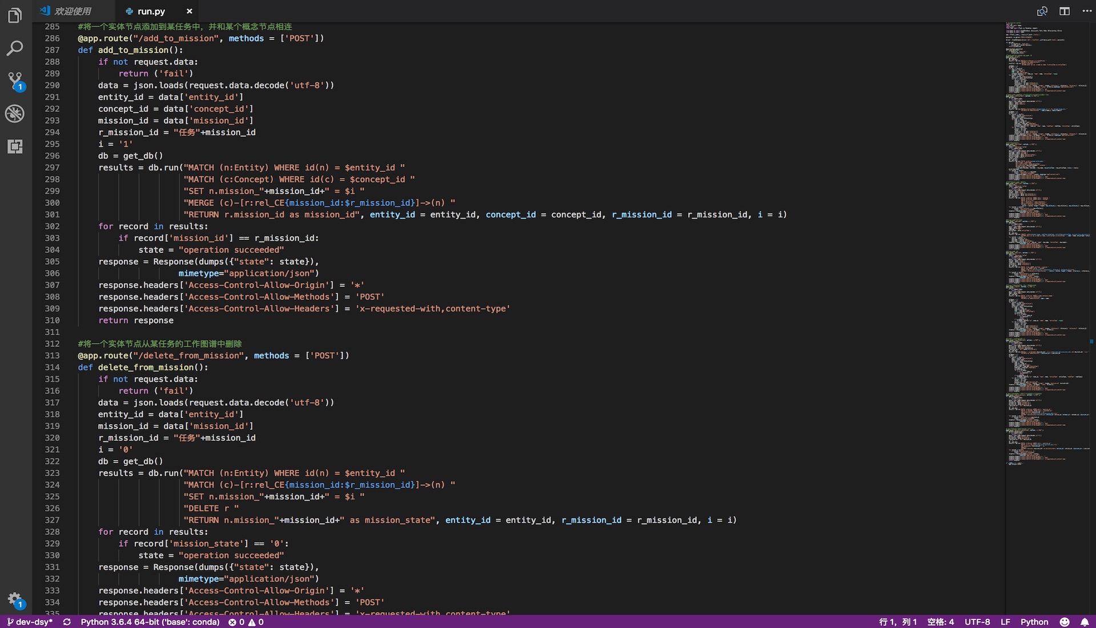Open notifications bell in status bar
The width and height of the screenshot is (1096, 628).
[x=1085, y=622]
